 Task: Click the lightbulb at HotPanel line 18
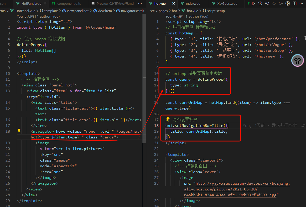pos(19,131)
